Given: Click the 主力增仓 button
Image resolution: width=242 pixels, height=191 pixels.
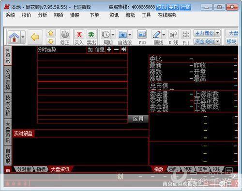Looking at the screenshot, I should pyautogui.click(x=204, y=33).
